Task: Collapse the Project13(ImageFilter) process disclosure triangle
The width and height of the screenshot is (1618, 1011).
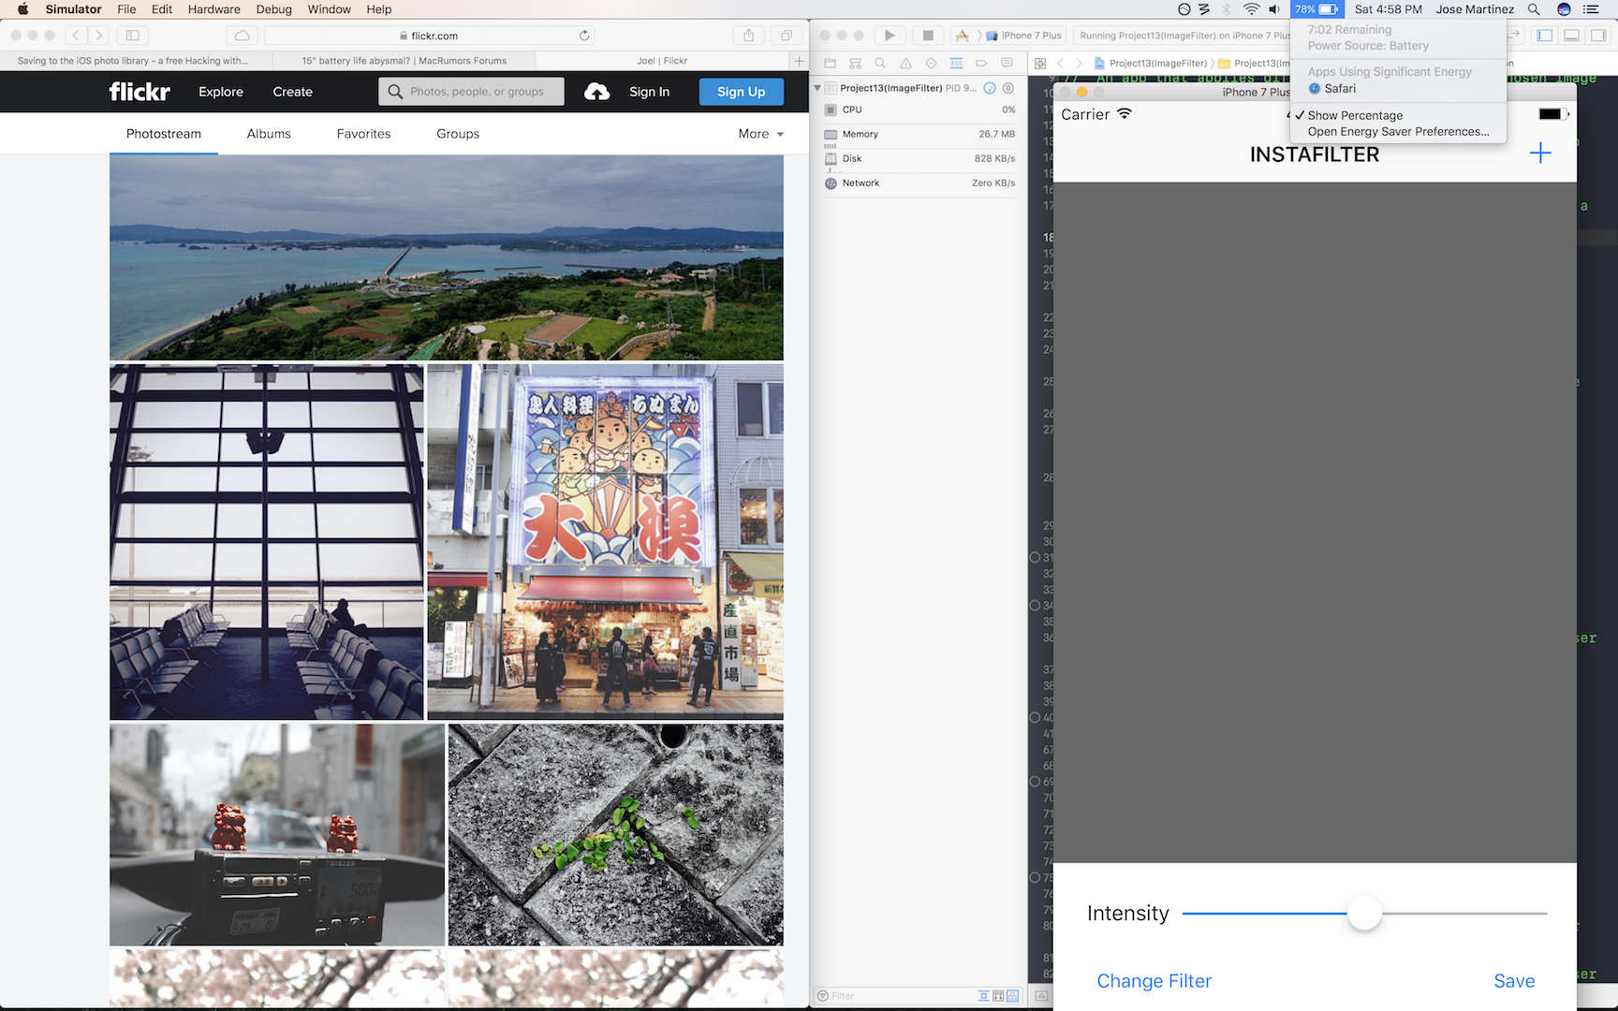Action: pos(817,88)
